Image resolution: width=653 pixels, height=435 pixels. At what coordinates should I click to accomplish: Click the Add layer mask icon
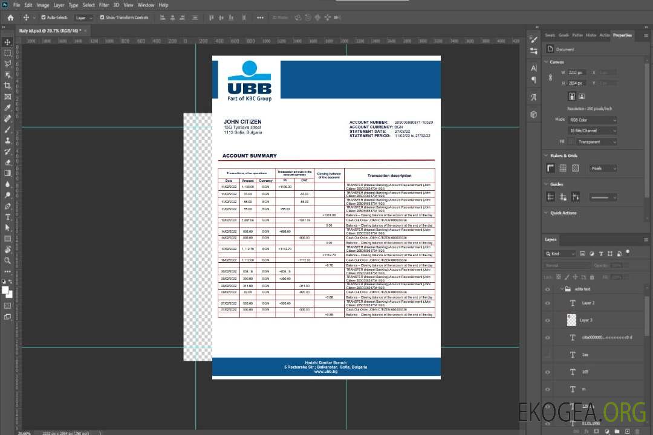(x=596, y=431)
